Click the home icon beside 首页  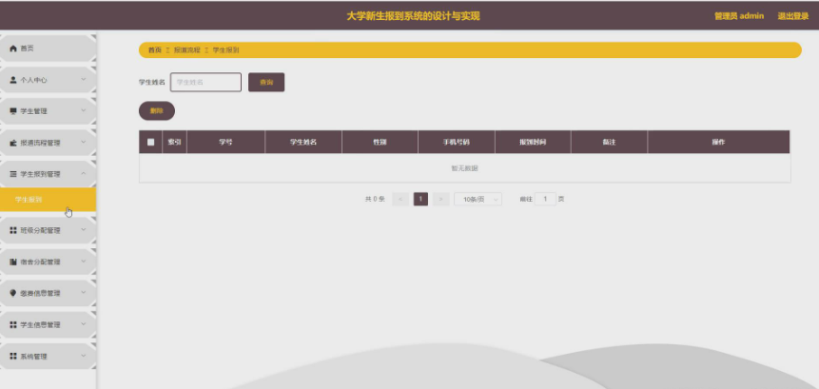(13, 49)
